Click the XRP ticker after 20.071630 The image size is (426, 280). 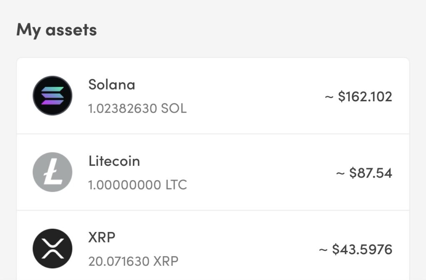pos(166,262)
